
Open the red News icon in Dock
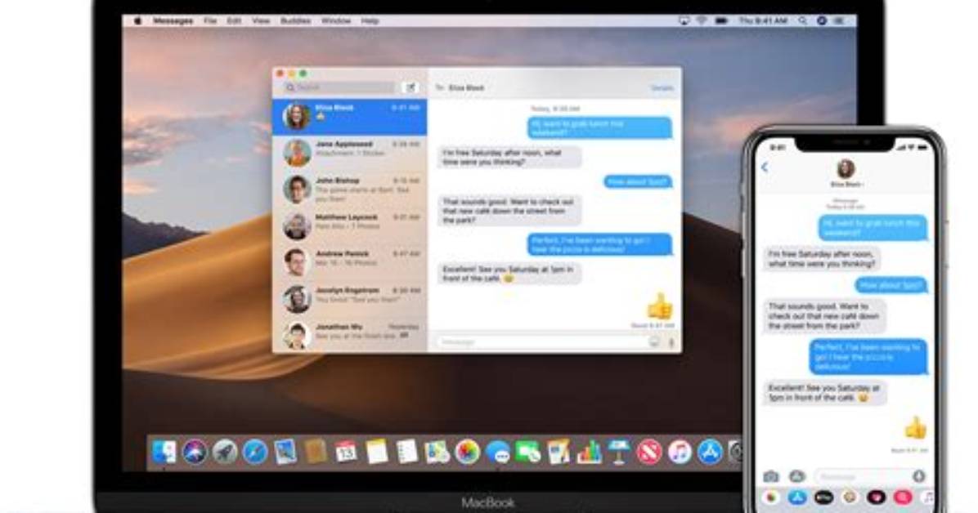tap(649, 452)
